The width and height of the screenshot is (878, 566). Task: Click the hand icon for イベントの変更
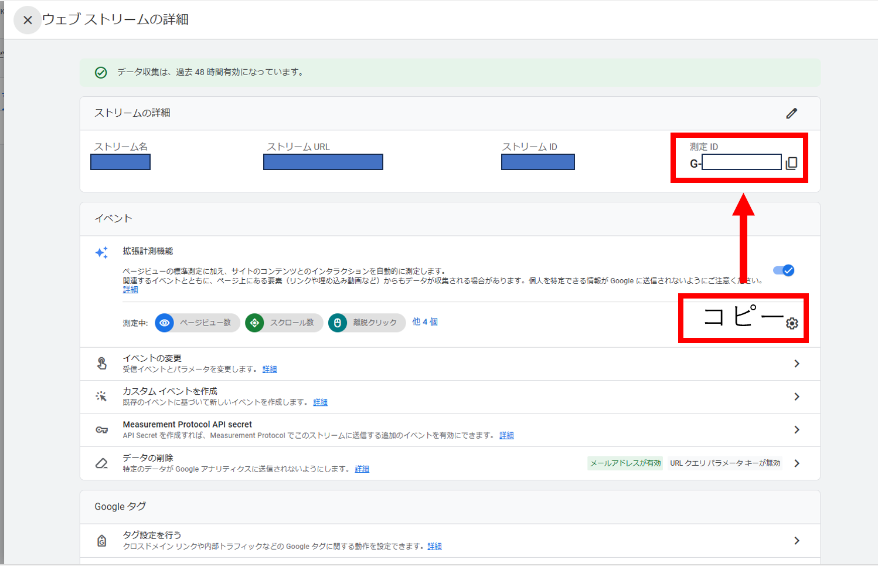pos(101,364)
